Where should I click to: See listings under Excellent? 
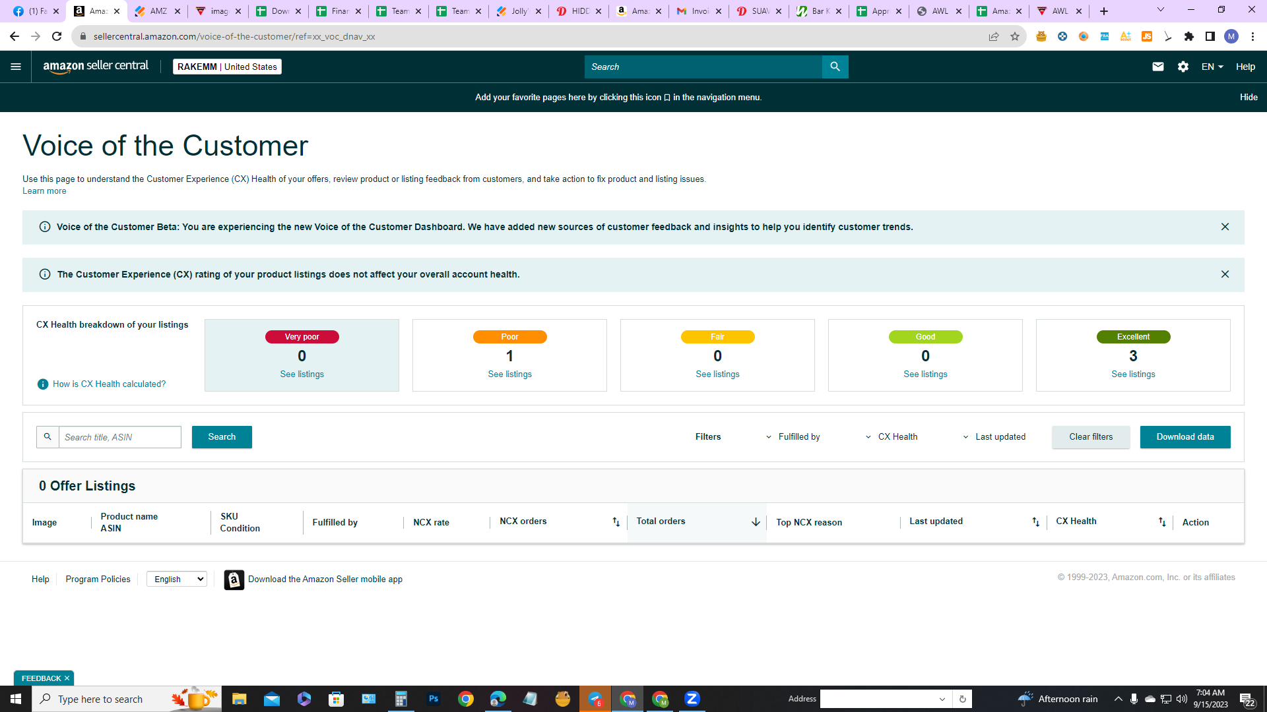coord(1133,374)
